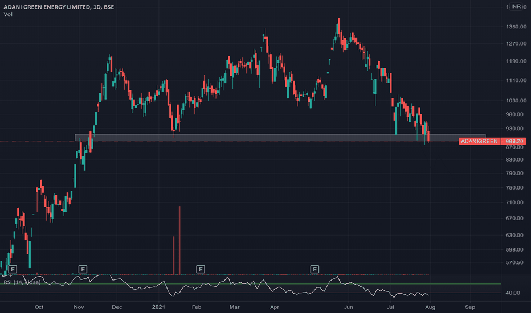Click the Jul label on time axis
The image size is (531, 313).
coord(390,307)
